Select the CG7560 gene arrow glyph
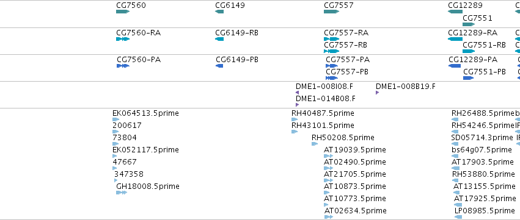This screenshot has width=520, height=220. coord(123,12)
